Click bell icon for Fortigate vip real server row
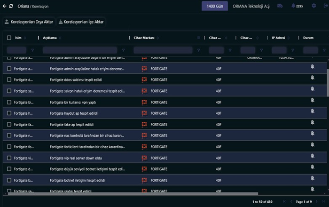Image resolution: width=329 pixels, height=207 pixels. pos(313,156)
